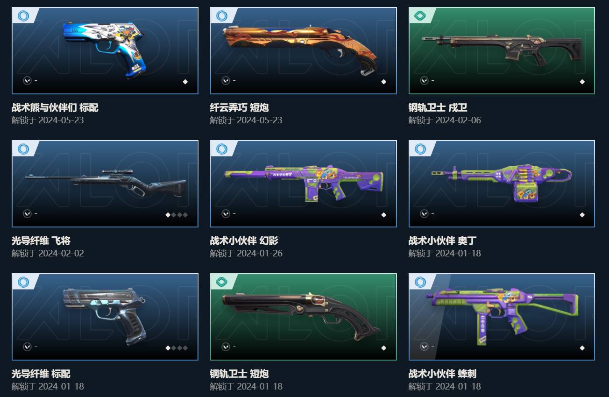Select the 光导纤维 标配 silver pistol thumbnail
Viewport: 609px width, 397px height.
click(105, 317)
